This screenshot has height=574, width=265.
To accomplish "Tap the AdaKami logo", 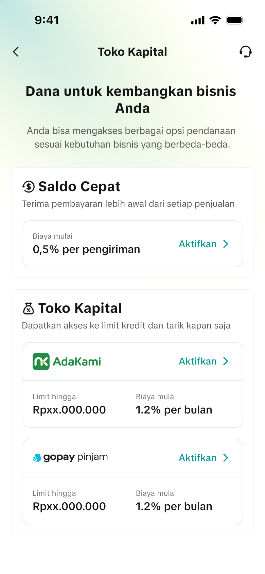I will [x=67, y=361].
